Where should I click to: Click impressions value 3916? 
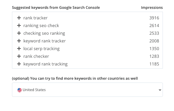154,18
